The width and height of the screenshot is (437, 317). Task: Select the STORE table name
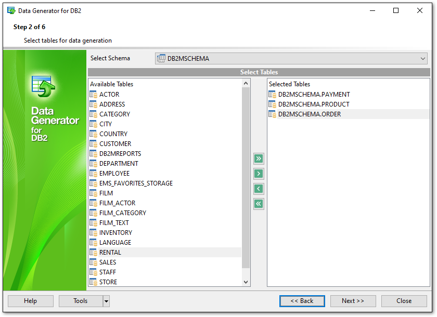[x=108, y=282]
